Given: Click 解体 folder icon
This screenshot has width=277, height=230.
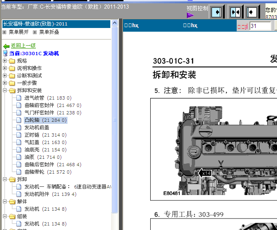Looking at the screenshot, I should click(12, 202).
